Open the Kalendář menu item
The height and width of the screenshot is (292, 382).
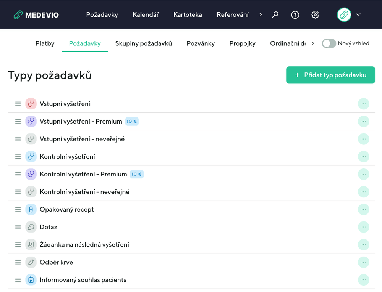click(146, 15)
